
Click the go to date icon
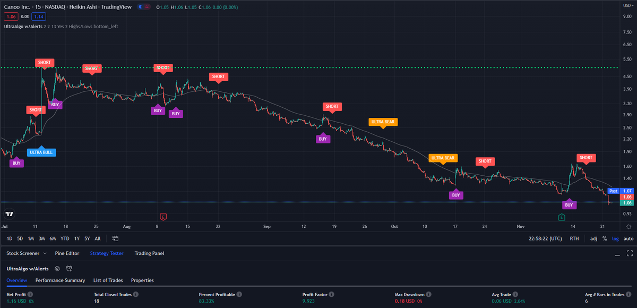pos(115,238)
